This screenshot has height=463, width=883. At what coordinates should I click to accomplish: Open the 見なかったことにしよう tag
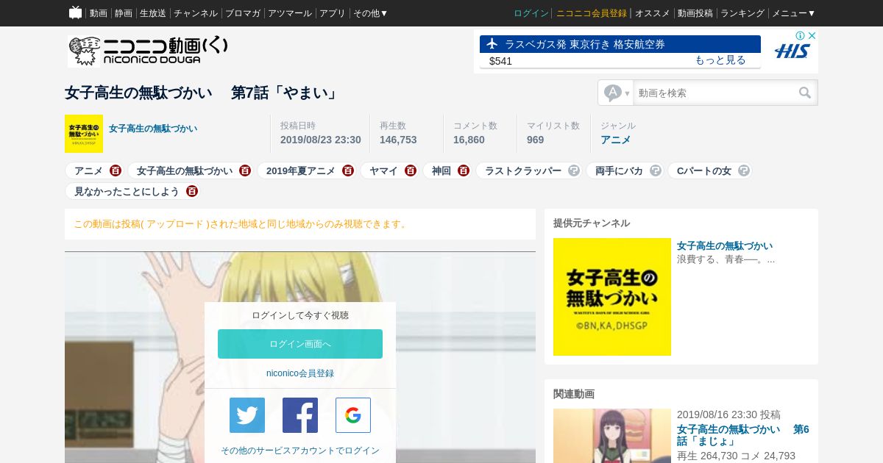(x=127, y=191)
